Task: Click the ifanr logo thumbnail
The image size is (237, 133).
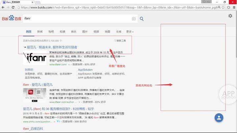Action: 35,58
